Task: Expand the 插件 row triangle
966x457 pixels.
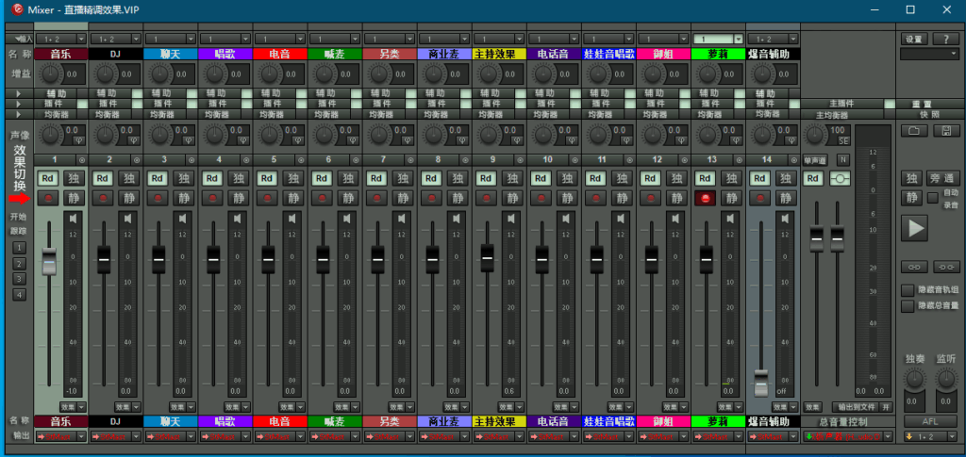Action: 18,104
